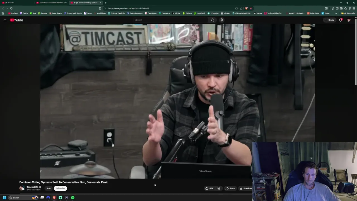
Task: Switch to Gavin Newsom's NEW ENEMY tab
Action: point(52,3)
